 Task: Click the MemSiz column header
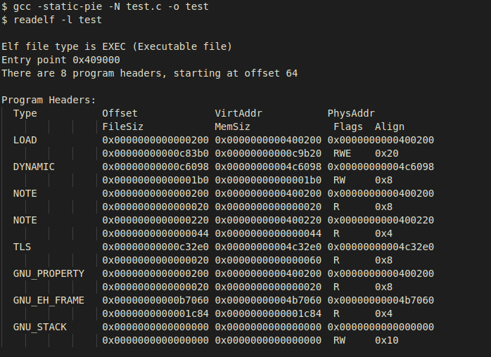(x=233, y=126)
